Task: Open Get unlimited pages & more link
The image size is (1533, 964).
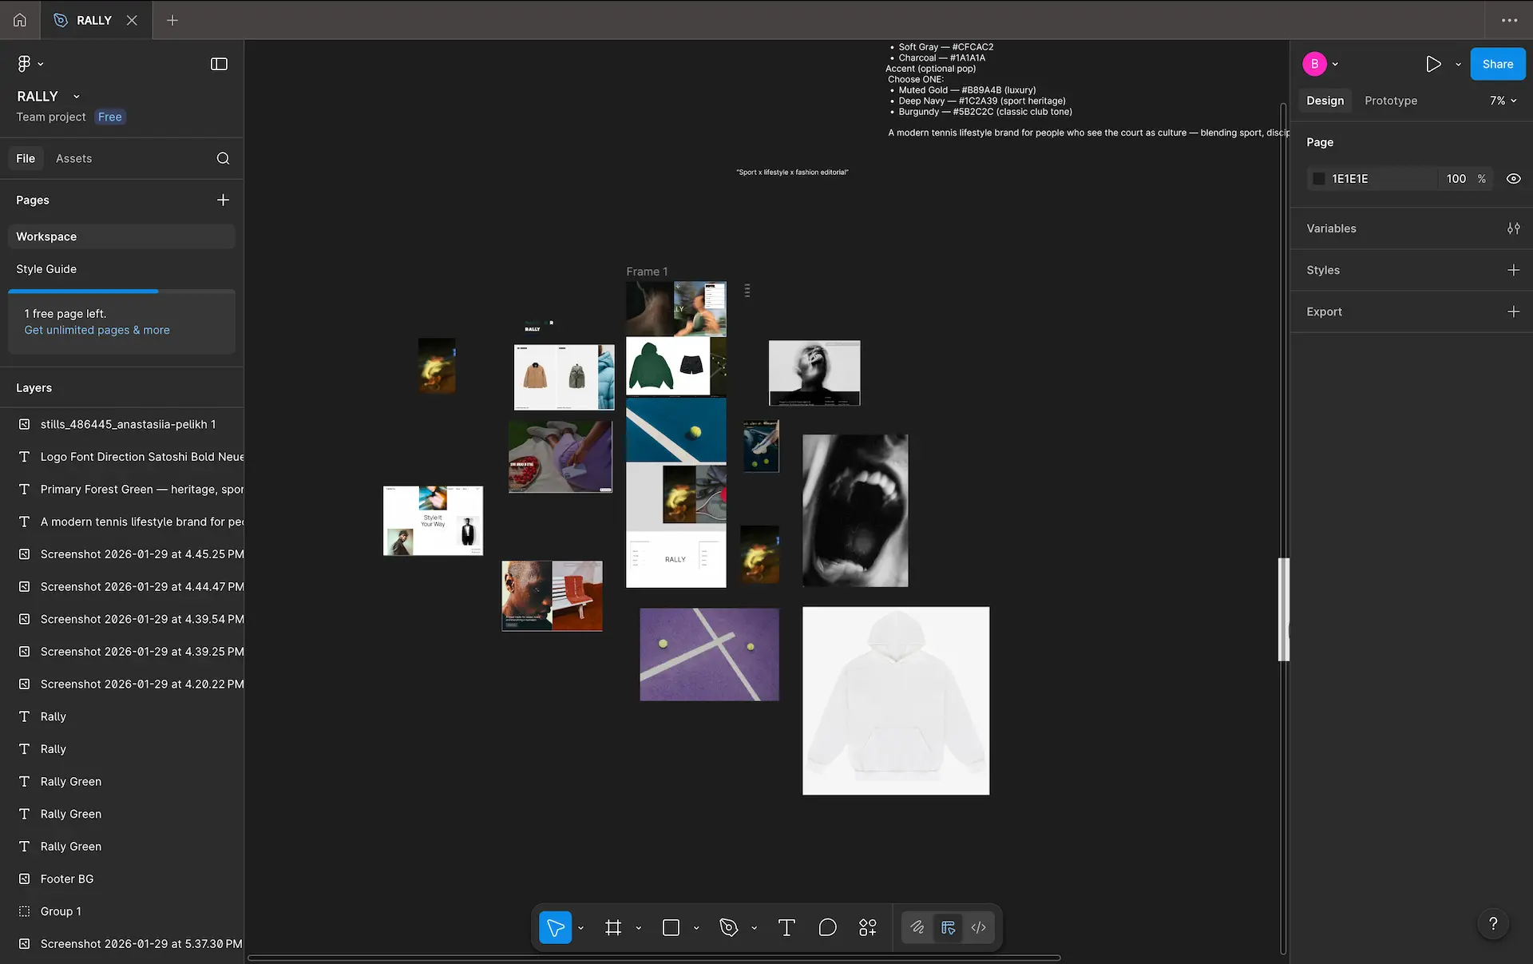Action: pos(97,330)
